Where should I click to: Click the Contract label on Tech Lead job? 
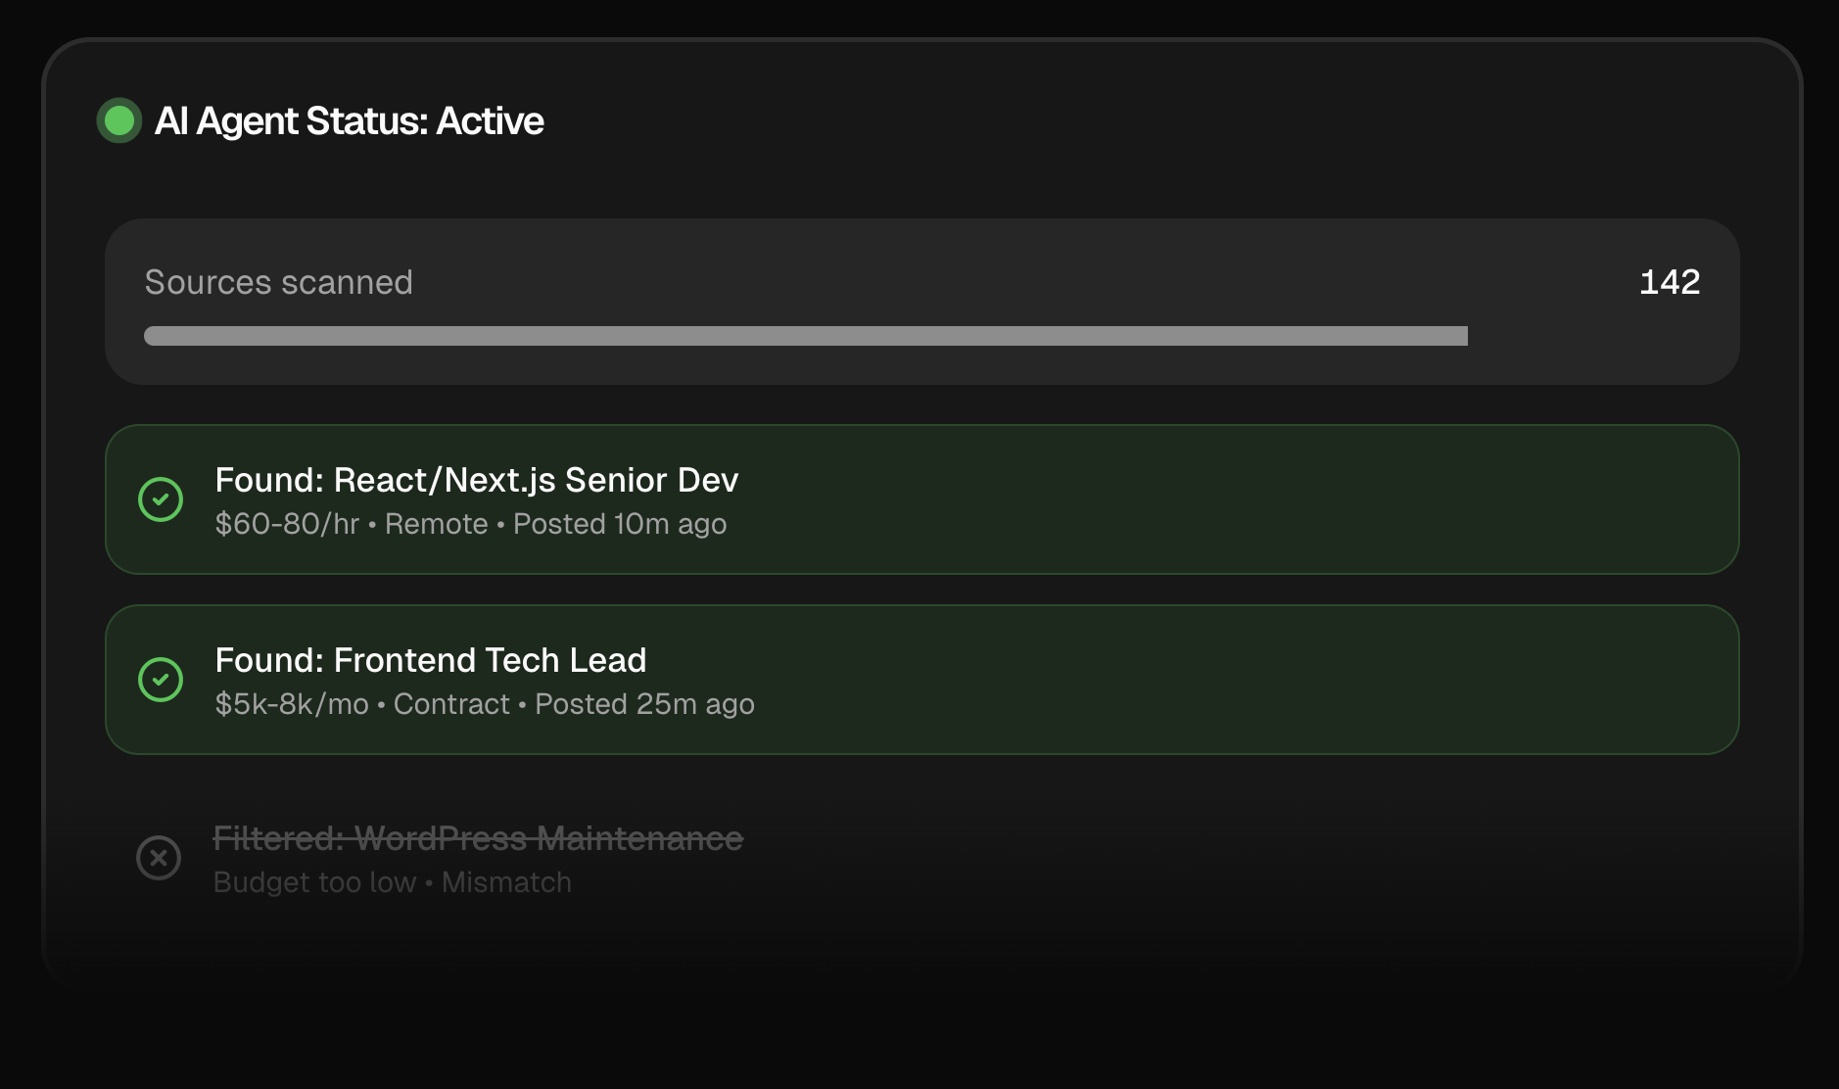click(451, 704)
